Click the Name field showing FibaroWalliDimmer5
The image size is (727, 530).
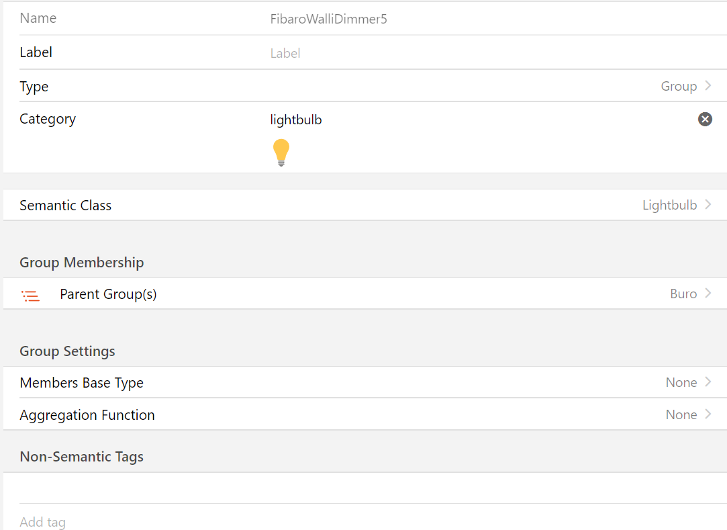[470, 19]
